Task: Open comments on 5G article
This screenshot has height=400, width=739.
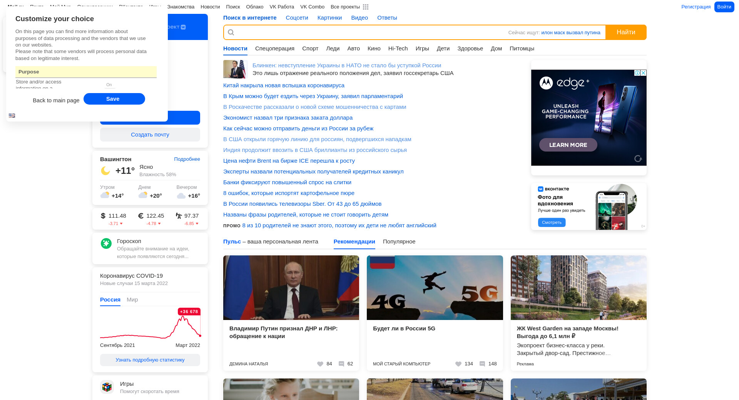Action: (x=482, y=364)
